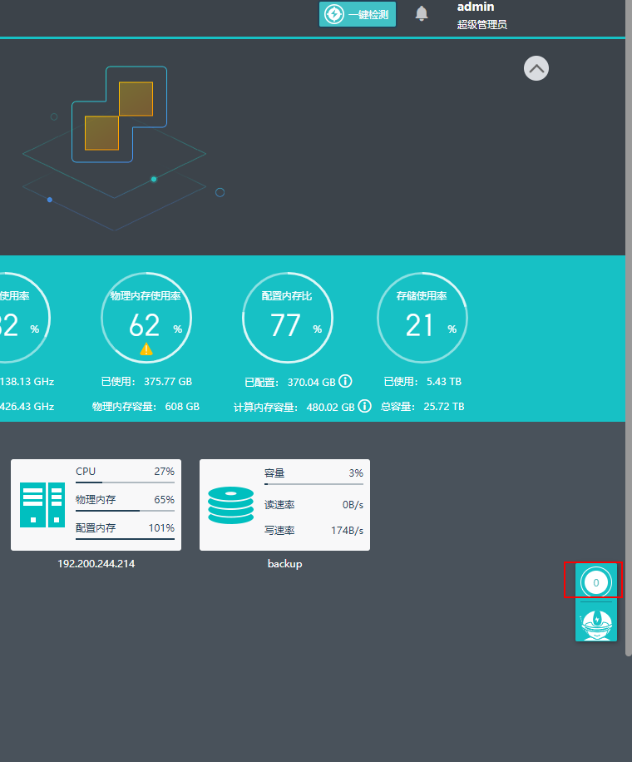Screen dimensions: 632x762
Task: Click the 一键检测 button
Action: pyautogui.click(x=358, y=14)
